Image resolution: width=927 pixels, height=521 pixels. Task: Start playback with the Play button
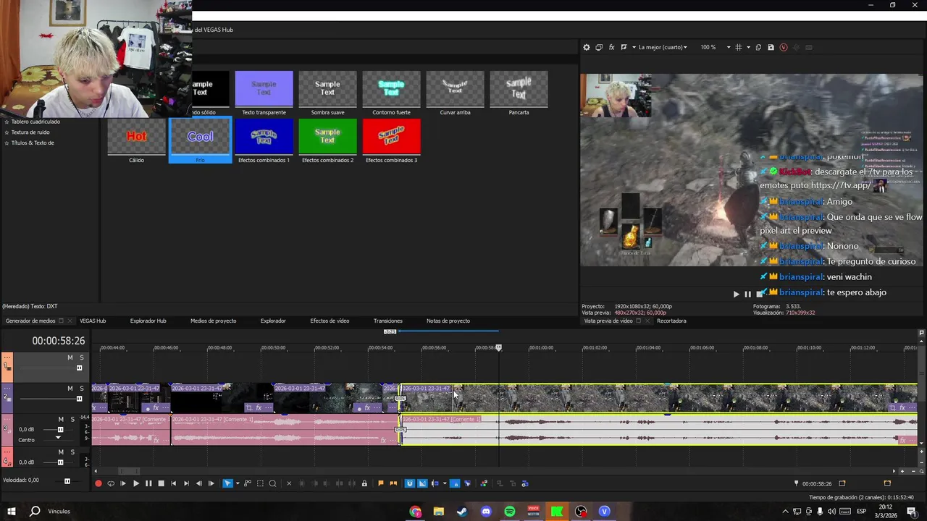(x=136, y=483)
